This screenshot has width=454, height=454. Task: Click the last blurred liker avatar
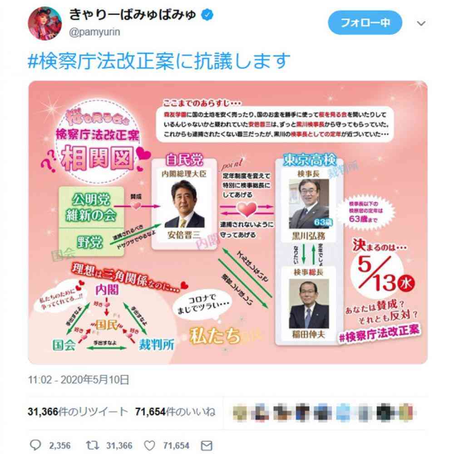[x=406, y=412]
